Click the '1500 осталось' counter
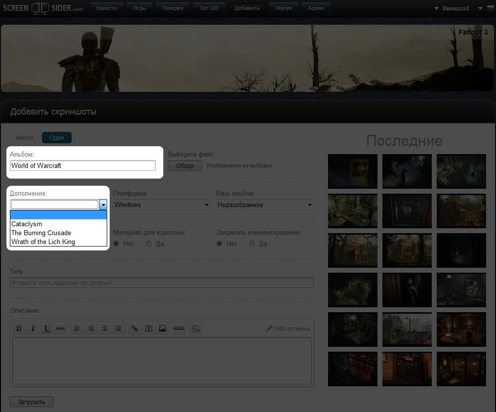This screenshot has width=496, height=412. 292,329
